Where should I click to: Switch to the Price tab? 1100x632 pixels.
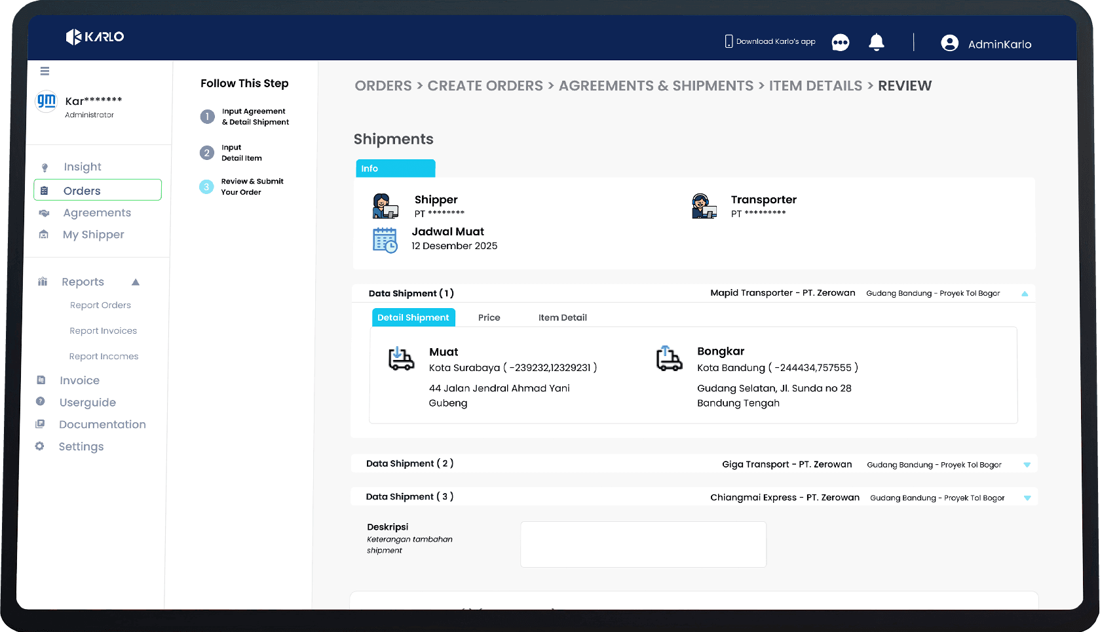pyautogui.click(x=489, y=317)
